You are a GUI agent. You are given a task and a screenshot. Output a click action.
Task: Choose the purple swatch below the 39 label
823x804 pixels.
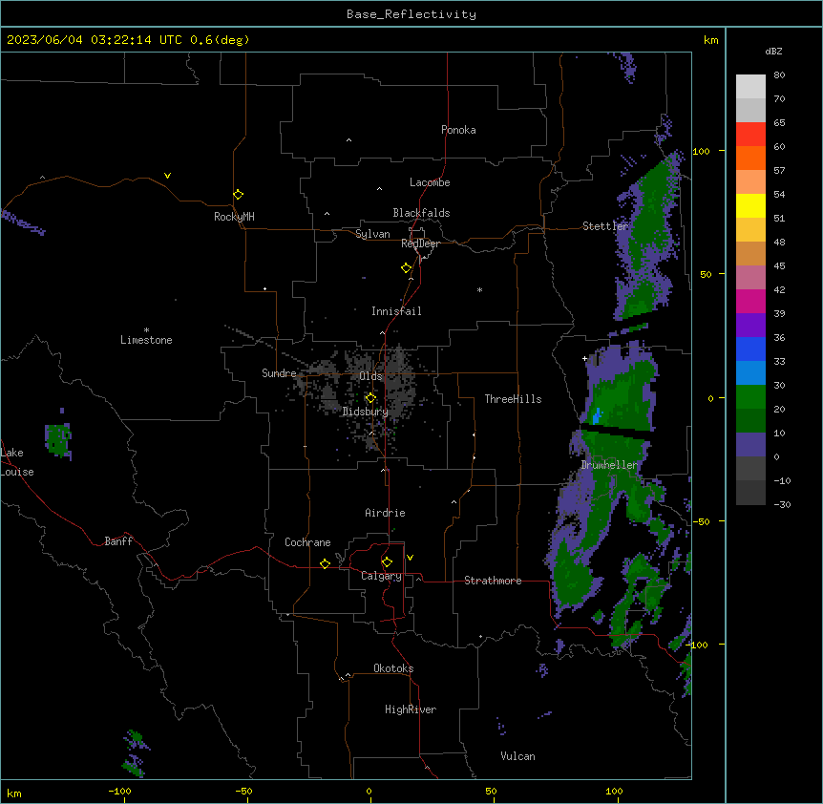(750, 325)
